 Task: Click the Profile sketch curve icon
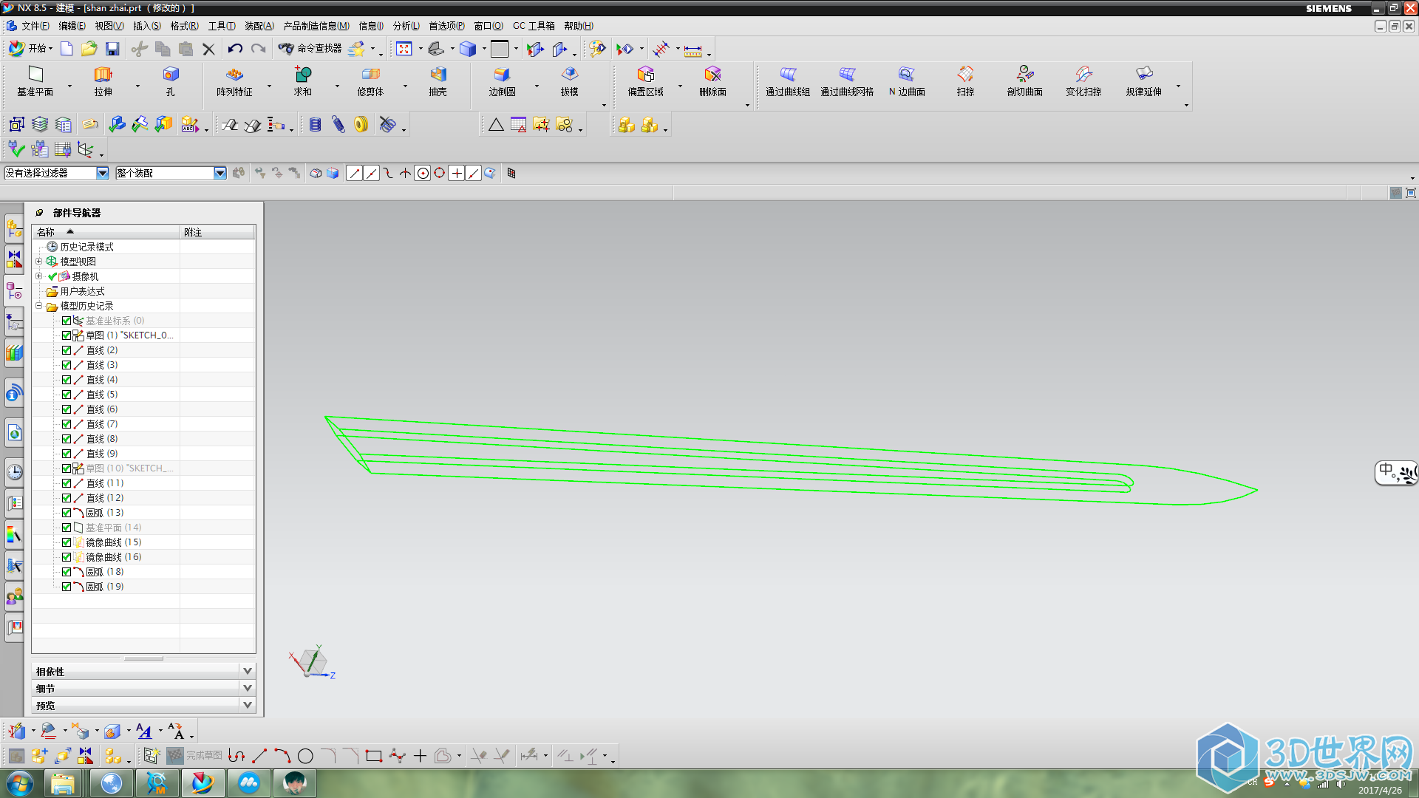(x=236, y=756)
